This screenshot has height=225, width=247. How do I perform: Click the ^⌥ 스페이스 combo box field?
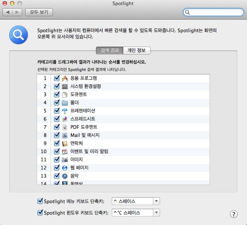(x=133, y=213)
